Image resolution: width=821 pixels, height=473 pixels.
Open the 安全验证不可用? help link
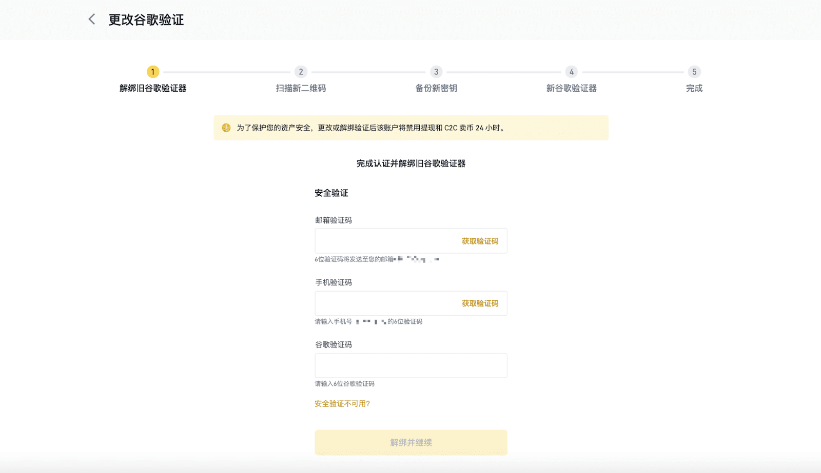point(342,404)
